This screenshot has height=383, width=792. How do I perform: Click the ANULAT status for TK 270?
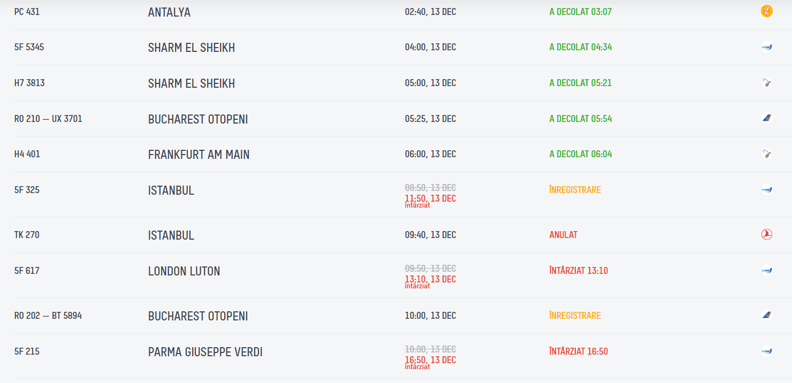563,235
